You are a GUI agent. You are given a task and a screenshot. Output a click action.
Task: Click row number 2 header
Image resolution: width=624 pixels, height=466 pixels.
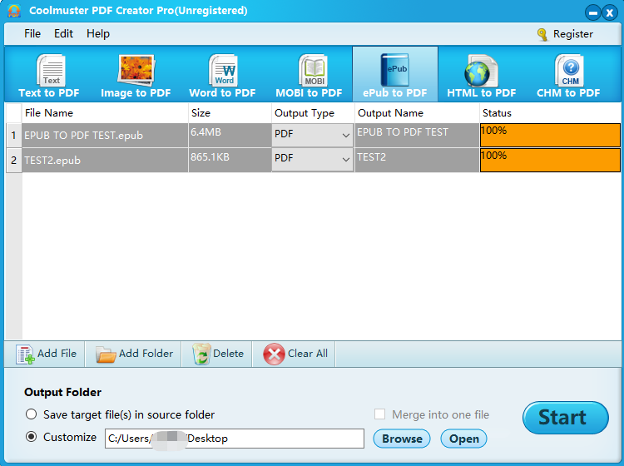pyautogui.click(x=14, y=160)
